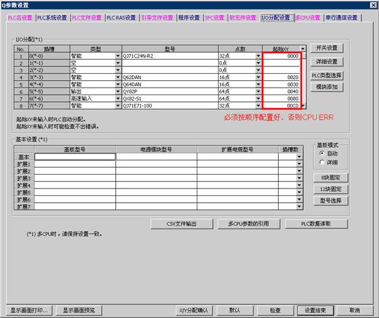379x318 pixels.
Task: Click PLC数据读取 button
Action: click(325, 223)
